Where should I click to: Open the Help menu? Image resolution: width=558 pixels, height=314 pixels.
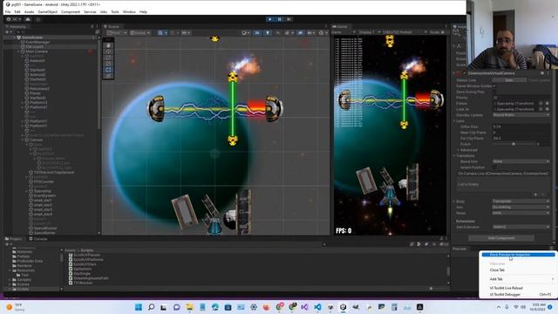click(x=143, y=11)
